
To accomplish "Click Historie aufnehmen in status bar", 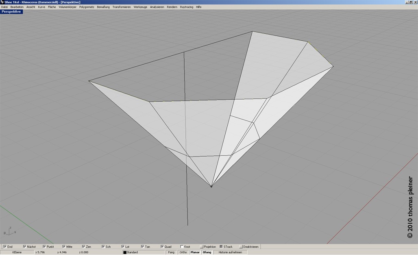I will pyautogui.click(x=230, y=252).
